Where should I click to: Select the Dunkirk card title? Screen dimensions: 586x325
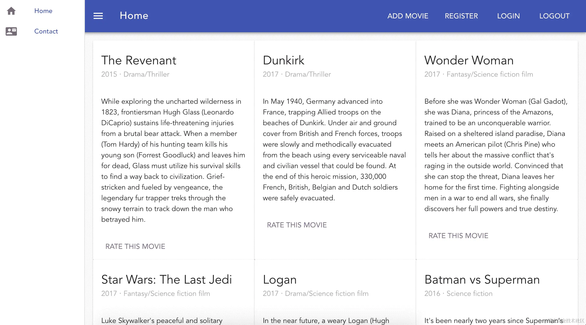point(284,60)
